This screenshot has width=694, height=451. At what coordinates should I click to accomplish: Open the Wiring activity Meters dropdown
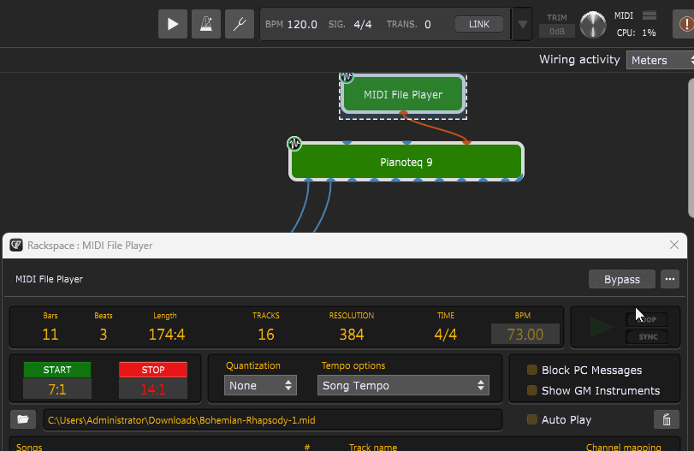660,60
